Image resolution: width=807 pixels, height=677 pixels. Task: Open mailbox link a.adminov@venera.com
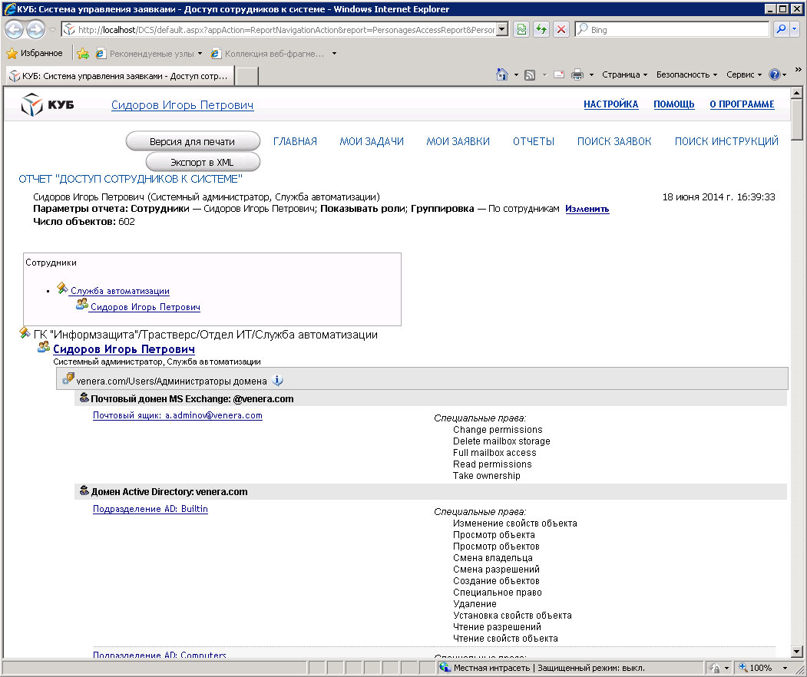(177, 415)
